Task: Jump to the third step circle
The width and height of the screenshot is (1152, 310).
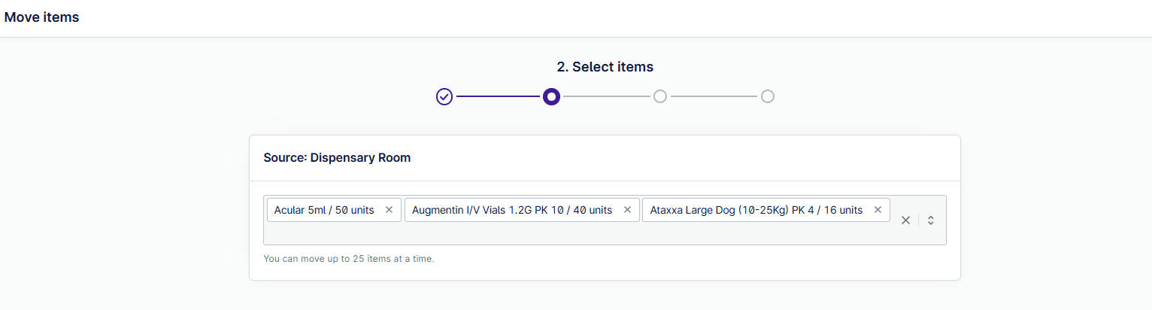Action: (x=659, y=96)
